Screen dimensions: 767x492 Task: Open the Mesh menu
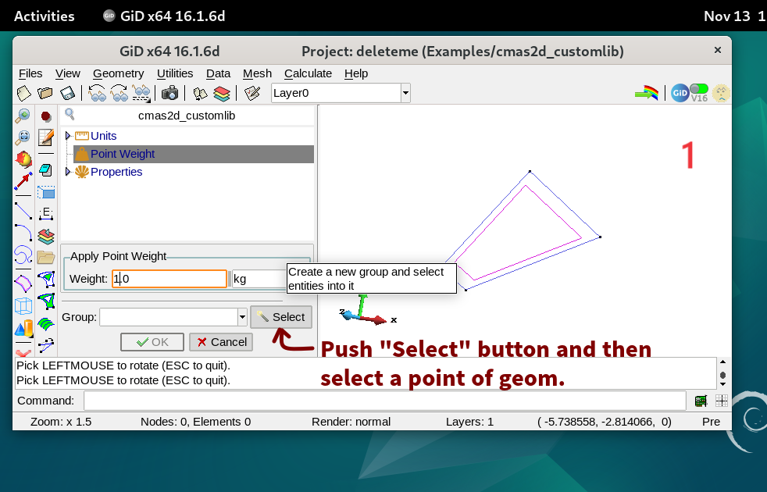(x=257, y=73)
